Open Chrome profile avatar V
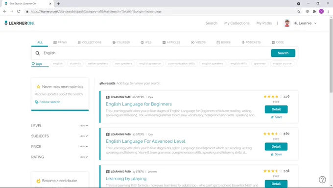 coord(321,11)
